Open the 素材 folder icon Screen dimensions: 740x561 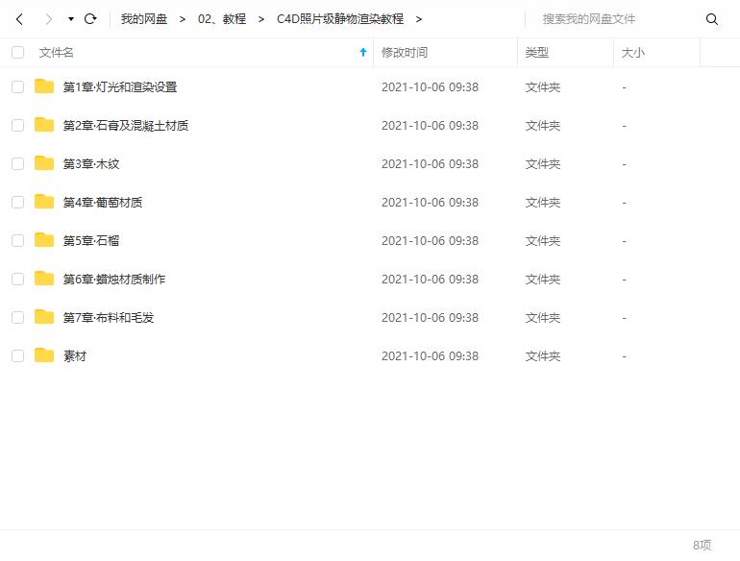[44, 355]
